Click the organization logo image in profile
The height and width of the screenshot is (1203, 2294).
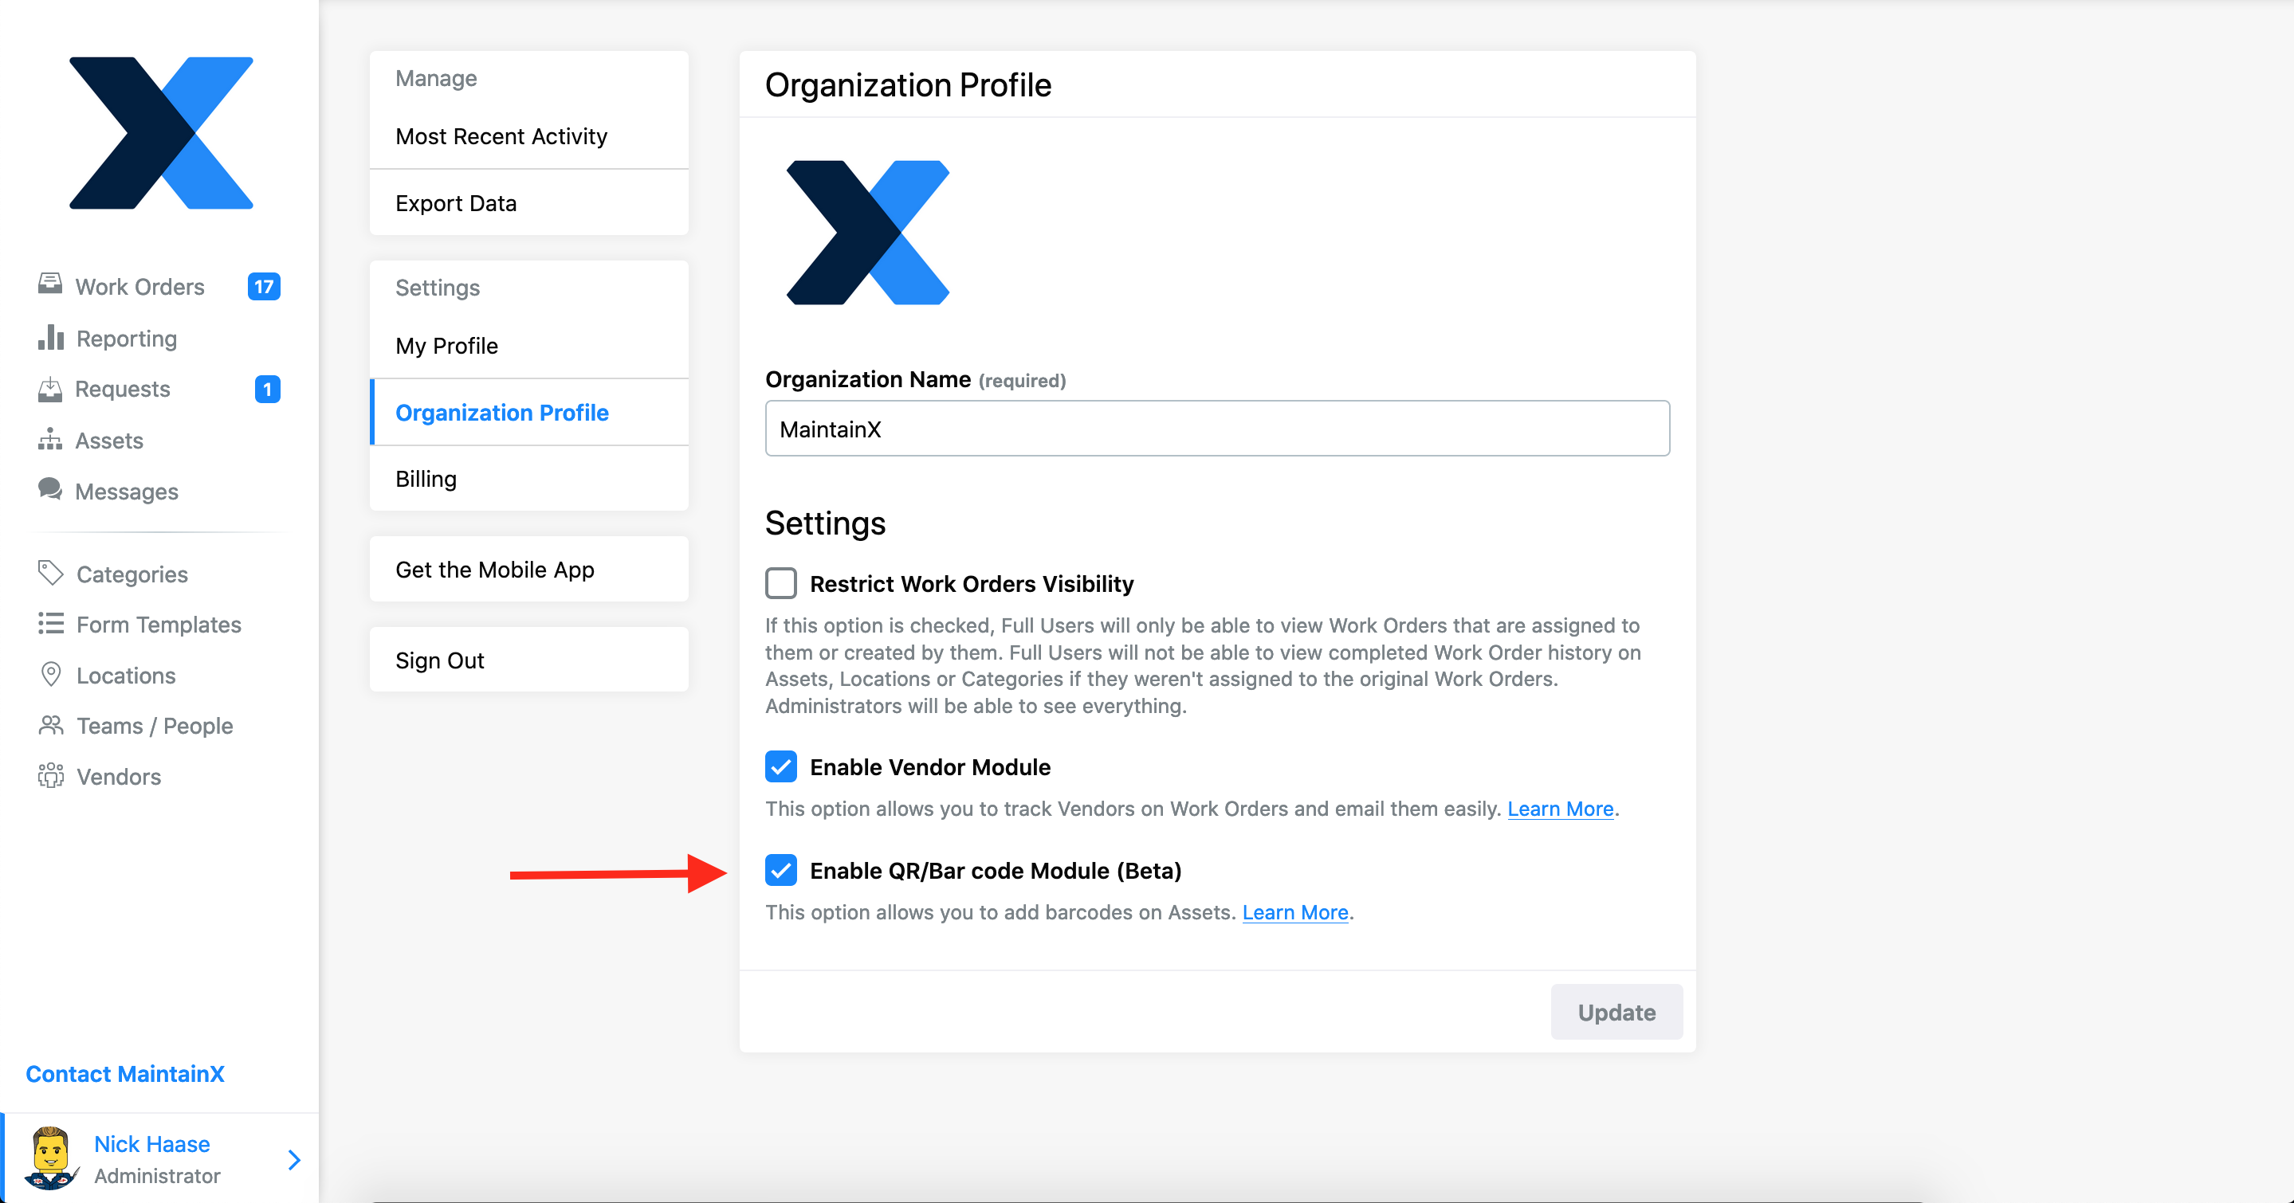tap(868, 233)
